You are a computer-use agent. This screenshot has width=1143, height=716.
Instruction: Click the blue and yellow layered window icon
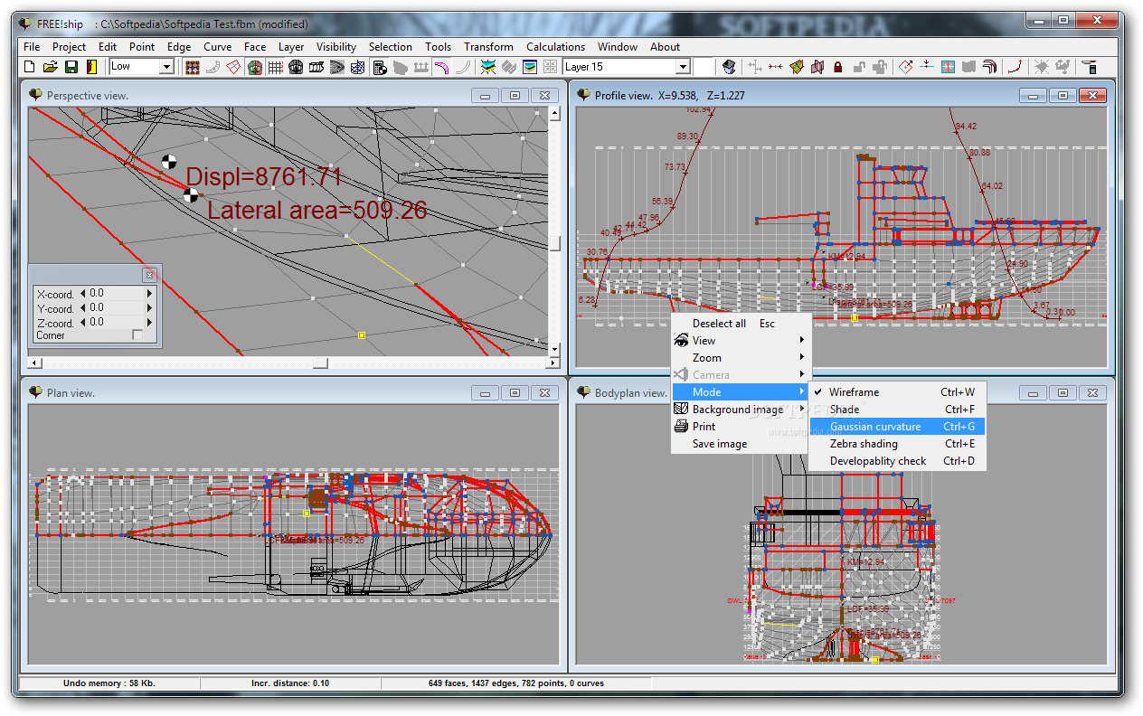(x=530, y=67)
